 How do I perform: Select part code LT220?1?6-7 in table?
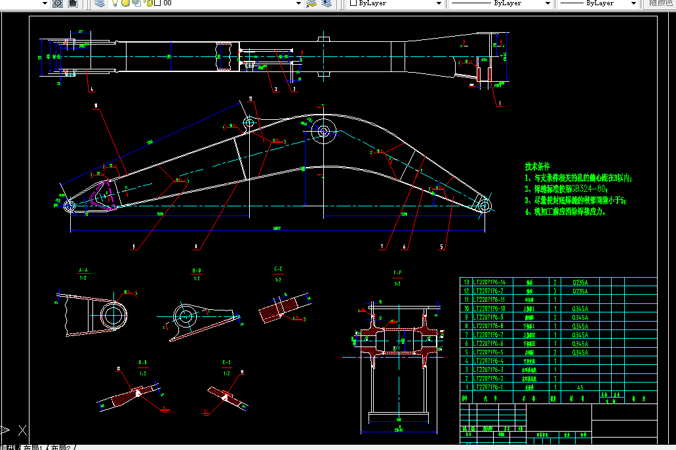[488, 335]
